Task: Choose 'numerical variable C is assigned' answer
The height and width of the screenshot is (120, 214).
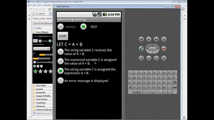Action: pos(61,61)
